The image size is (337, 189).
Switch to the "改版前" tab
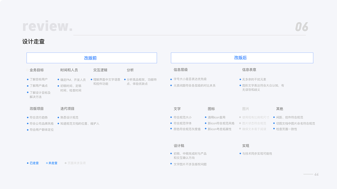(x=91, y=58)
